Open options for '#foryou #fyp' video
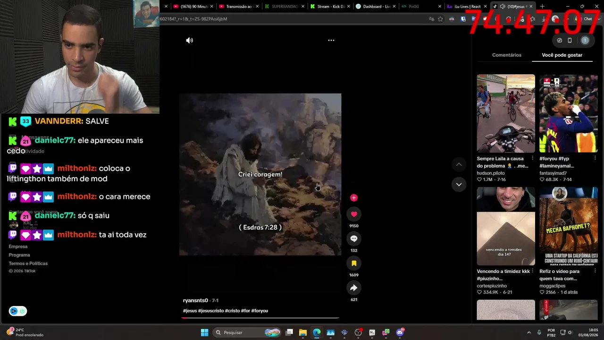Screen dimensions: 604x340 pos(595,159)
